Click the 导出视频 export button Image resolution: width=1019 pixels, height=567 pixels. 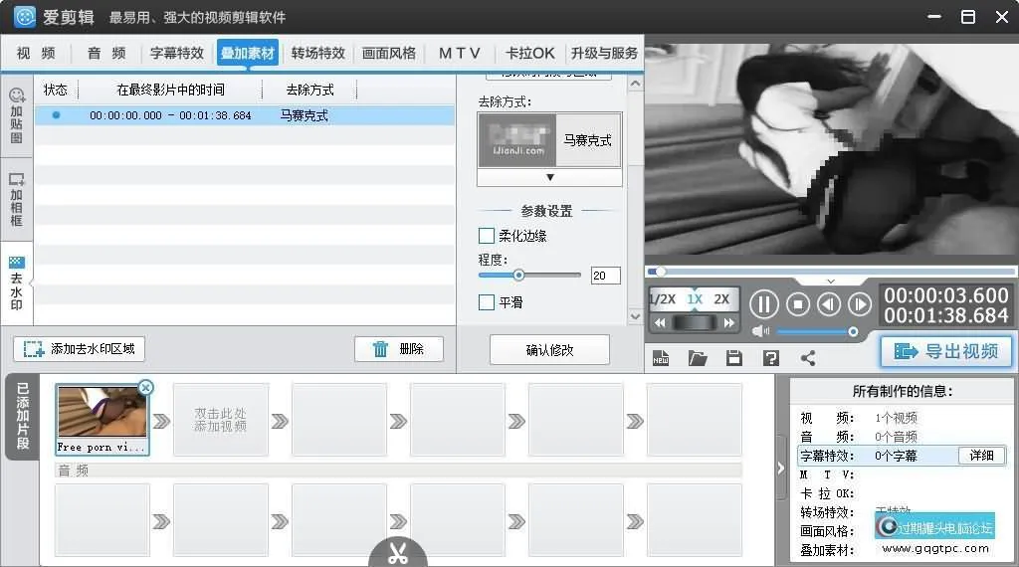945,351
